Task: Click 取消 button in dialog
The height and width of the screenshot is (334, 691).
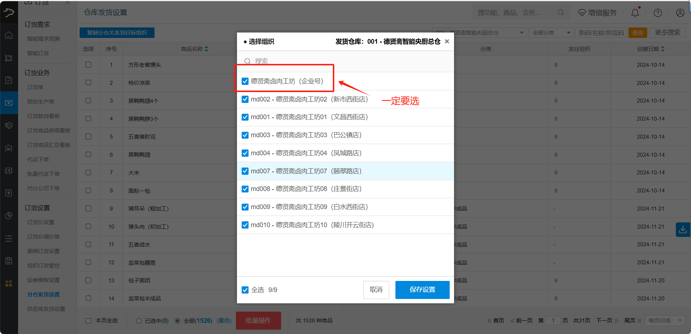Action: click(376, 290)
